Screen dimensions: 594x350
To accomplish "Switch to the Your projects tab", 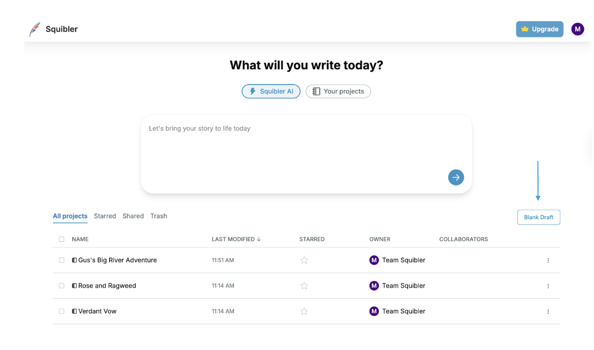I will (x=338, y=91).
